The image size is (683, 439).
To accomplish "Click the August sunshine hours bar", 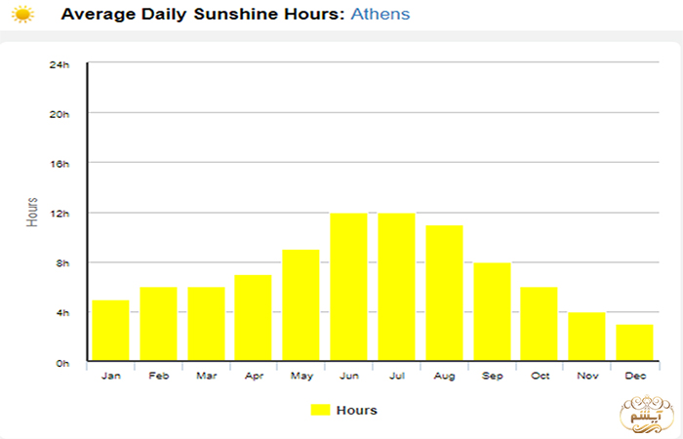I will click(444, 293).
